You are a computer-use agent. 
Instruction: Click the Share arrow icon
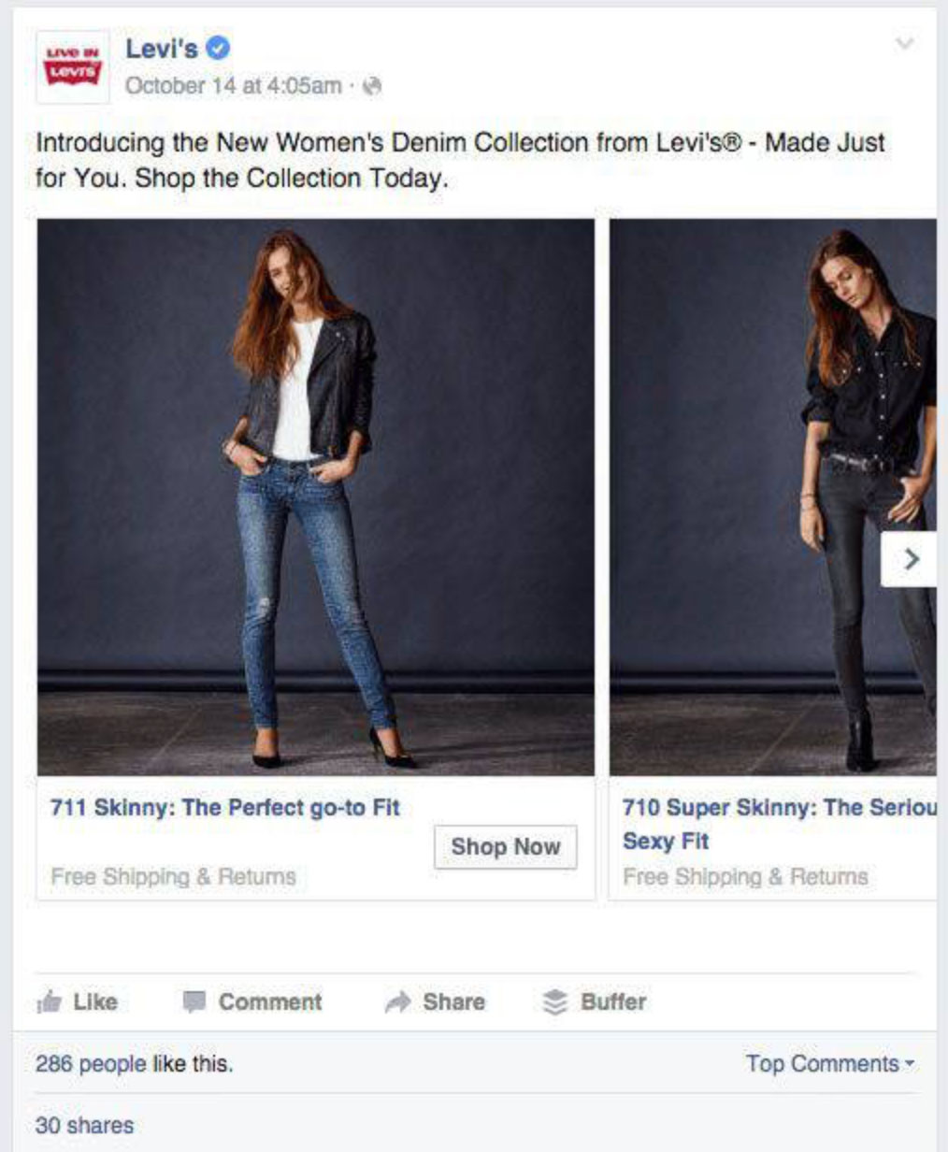pyautogui.click(x=398, y=1002)
